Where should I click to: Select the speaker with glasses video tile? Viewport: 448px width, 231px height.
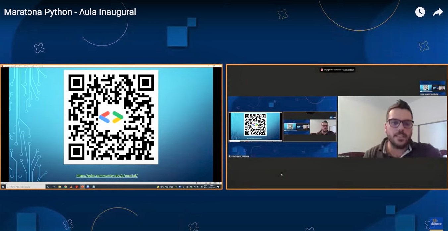392,127
